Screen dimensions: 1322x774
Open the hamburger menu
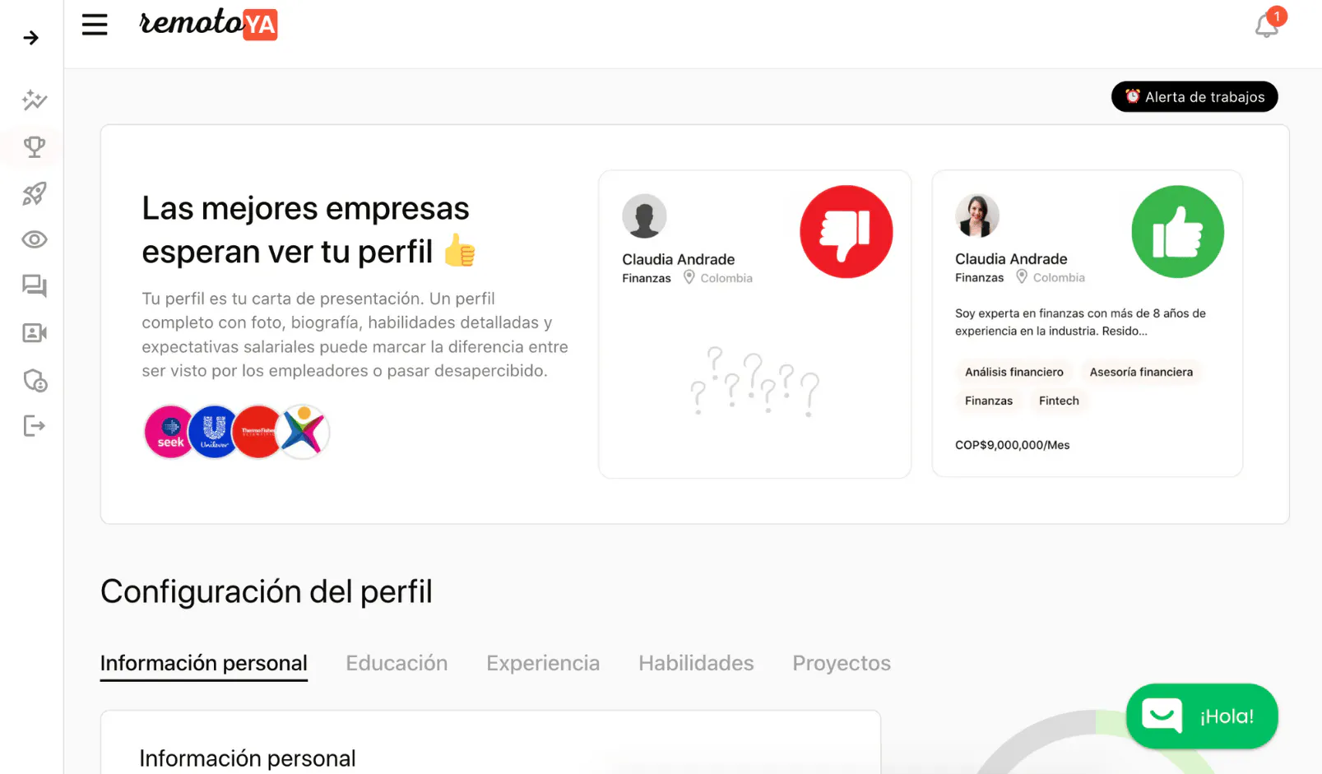[x=95, y=25]
